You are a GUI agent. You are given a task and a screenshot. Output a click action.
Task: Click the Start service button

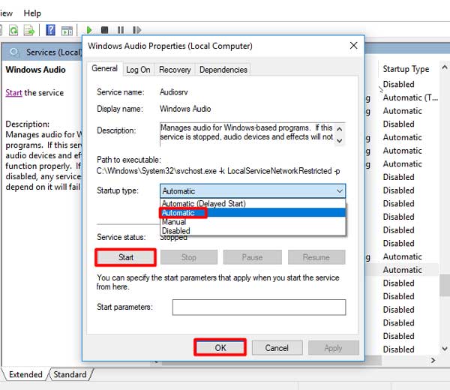(126, 257)
